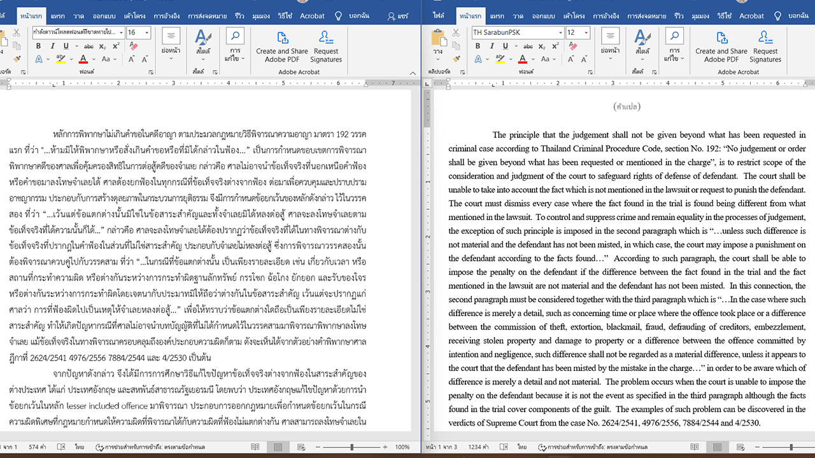This screenshot has height=458, width=815.
Task: Toggle Bold in the left Word window
Action: pos(38,46)
